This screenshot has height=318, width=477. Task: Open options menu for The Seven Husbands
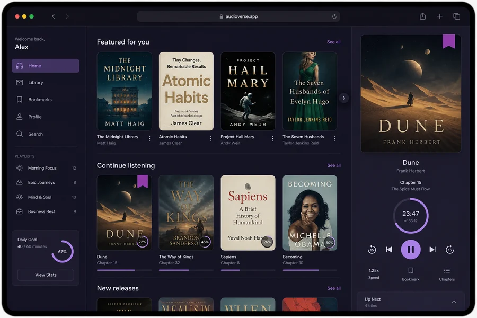click(334, 138)
